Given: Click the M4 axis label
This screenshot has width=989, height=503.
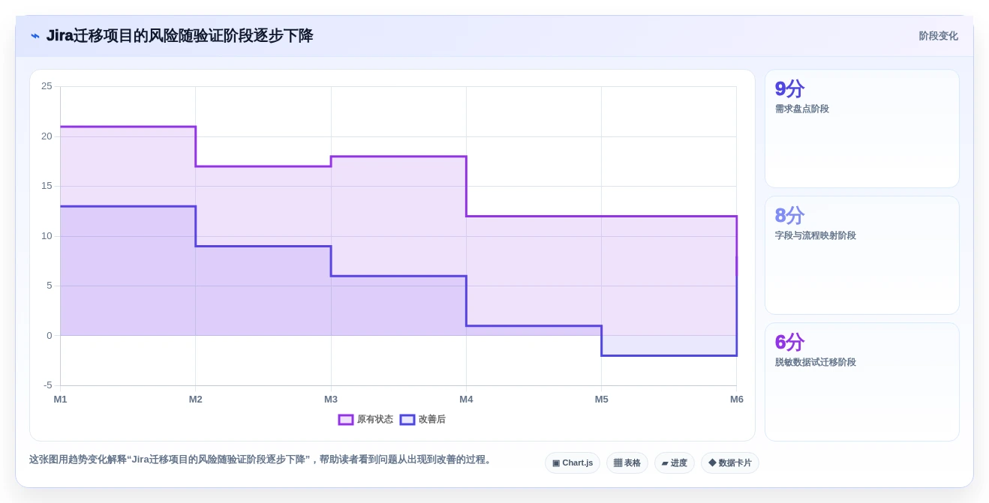Looking at the screenshot, I should pos(466,400).
